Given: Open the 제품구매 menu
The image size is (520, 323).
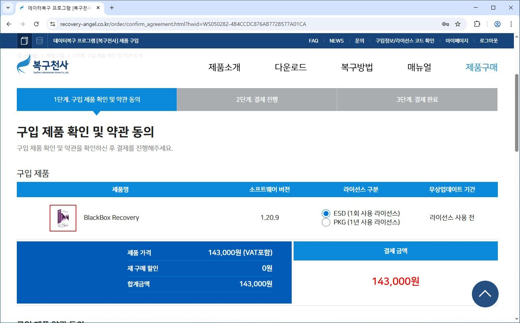Looking at the screenshot, I should [481, 67].
